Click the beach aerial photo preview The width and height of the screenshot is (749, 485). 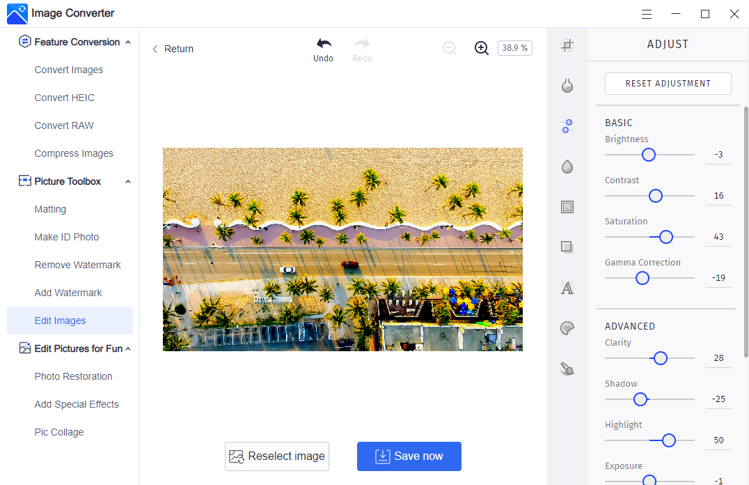pos(342,249)
